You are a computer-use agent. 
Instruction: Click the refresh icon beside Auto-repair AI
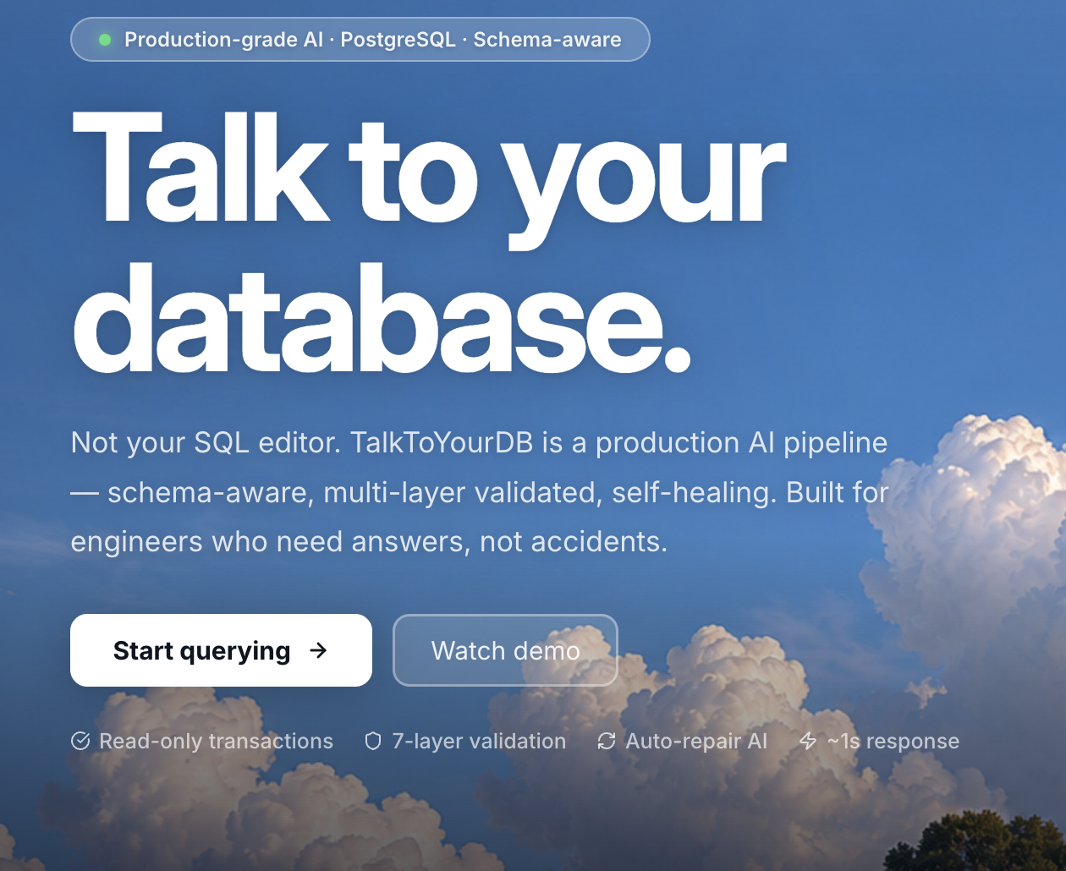click(x=607, y=742)
